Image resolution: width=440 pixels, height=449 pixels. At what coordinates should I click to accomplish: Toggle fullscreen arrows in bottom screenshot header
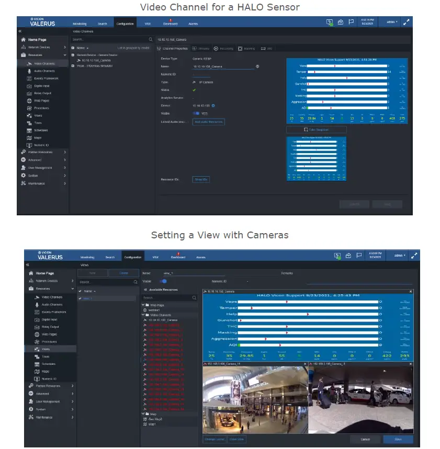tap(414, 256)
